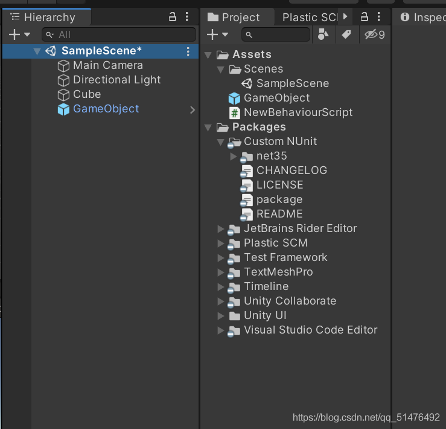Select the README file
This screenshot has width=446, height=429.
point(279,214)
